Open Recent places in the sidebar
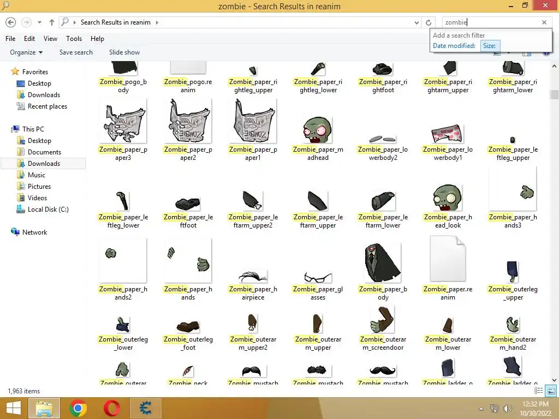 click(x=47, y=106)
